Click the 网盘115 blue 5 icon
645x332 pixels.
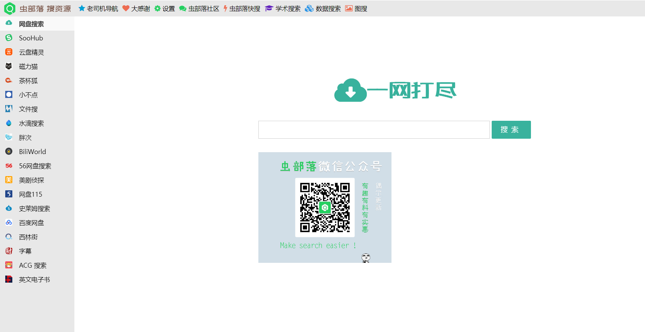click(9, 194)
